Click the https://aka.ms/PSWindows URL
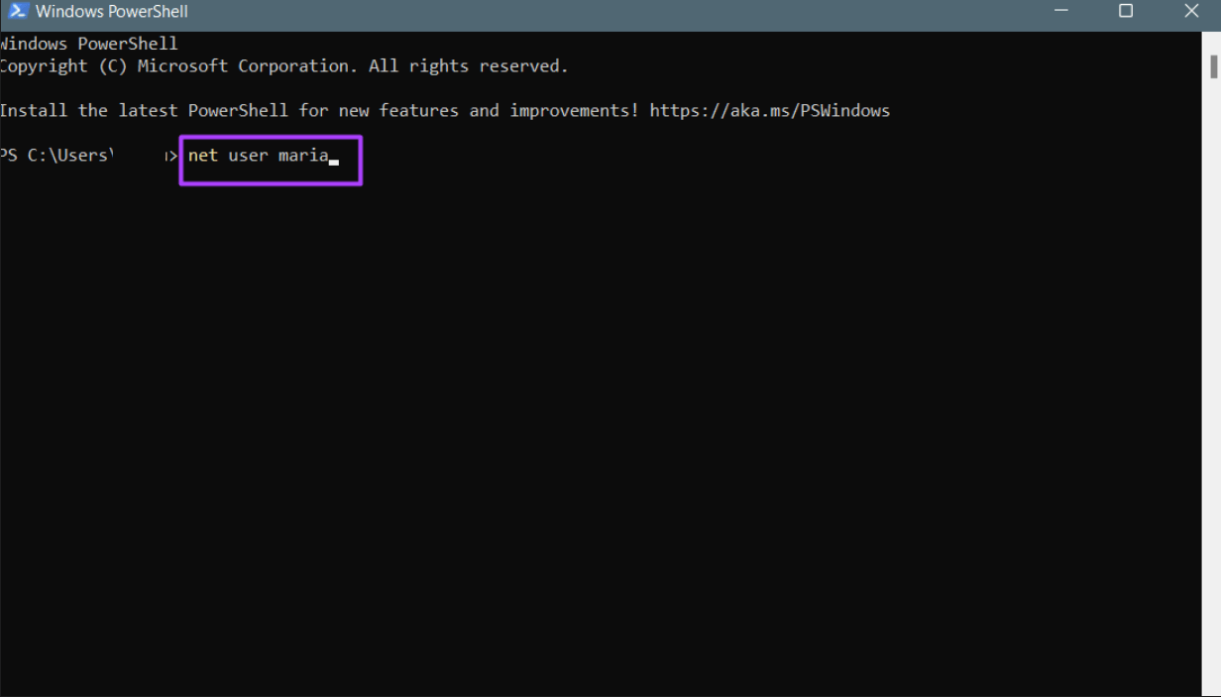1221x697 pixels. 770,111
